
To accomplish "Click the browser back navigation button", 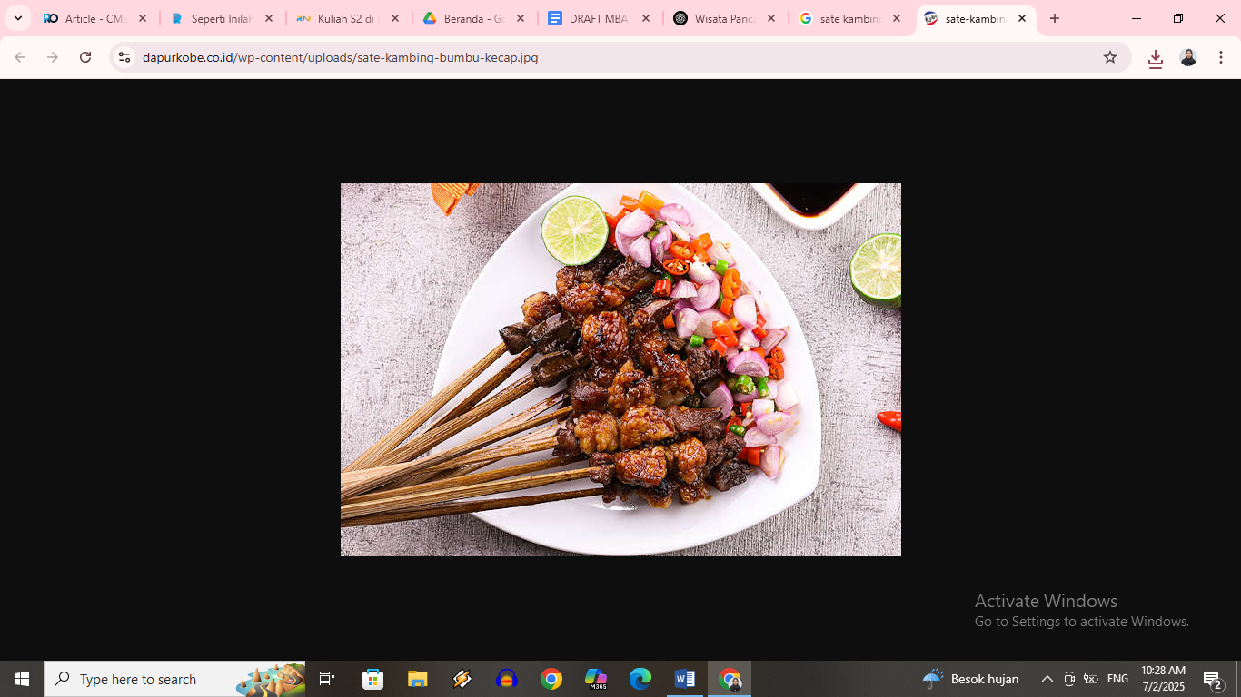I will point(20,56).
